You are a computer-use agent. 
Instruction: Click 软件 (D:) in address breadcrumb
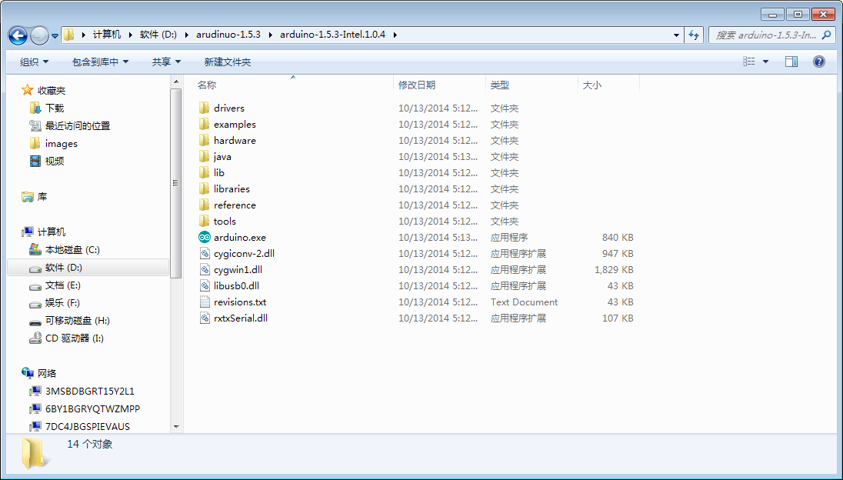158,35
